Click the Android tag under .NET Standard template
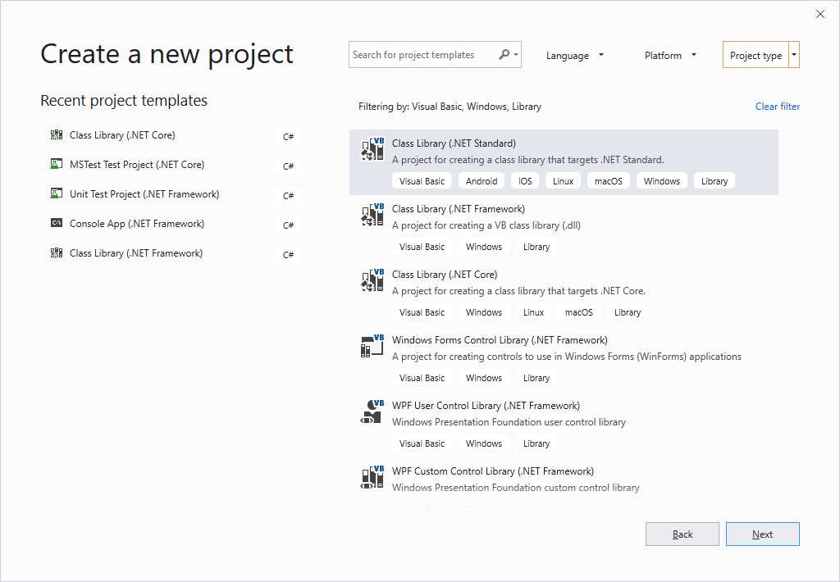The width and height of the screenshot is (840, 582). pyautogui.click(x=481, y=180)
